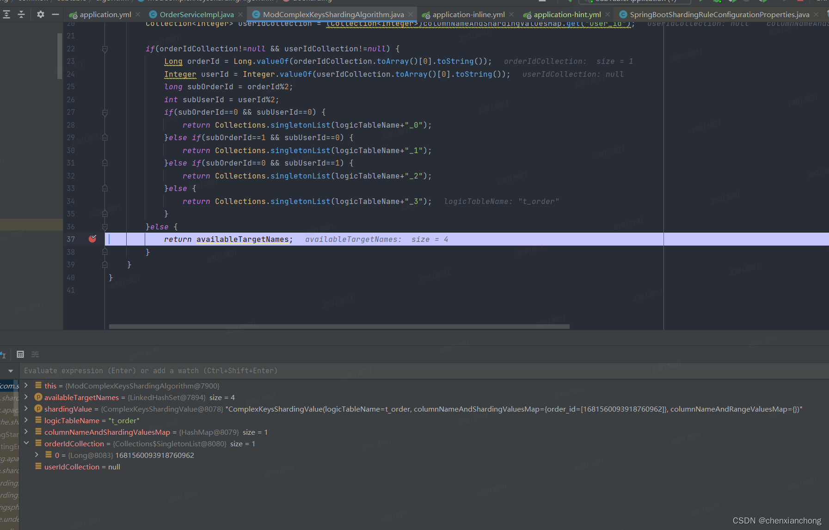Fold the else block at line 33
The width and height of the screenshot is (829, 530).
(105, 189)
